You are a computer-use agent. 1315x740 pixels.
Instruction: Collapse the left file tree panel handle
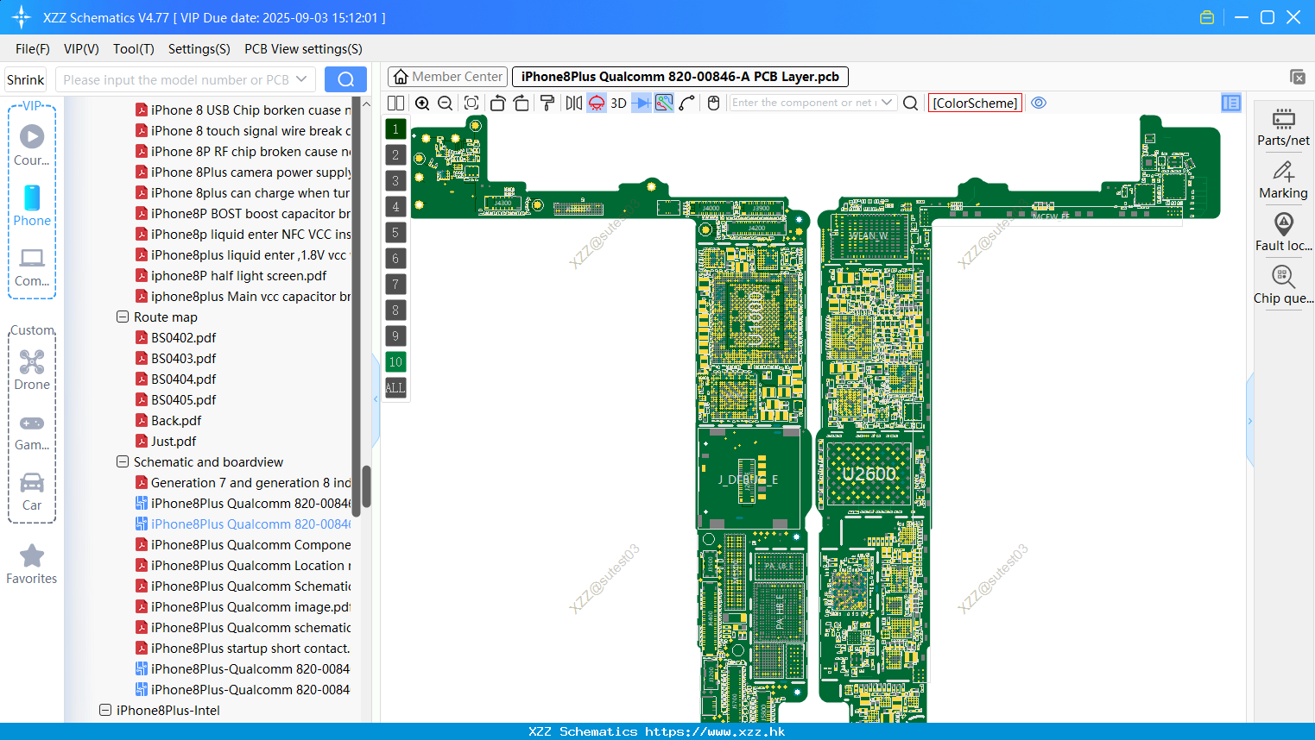[376, 399]
